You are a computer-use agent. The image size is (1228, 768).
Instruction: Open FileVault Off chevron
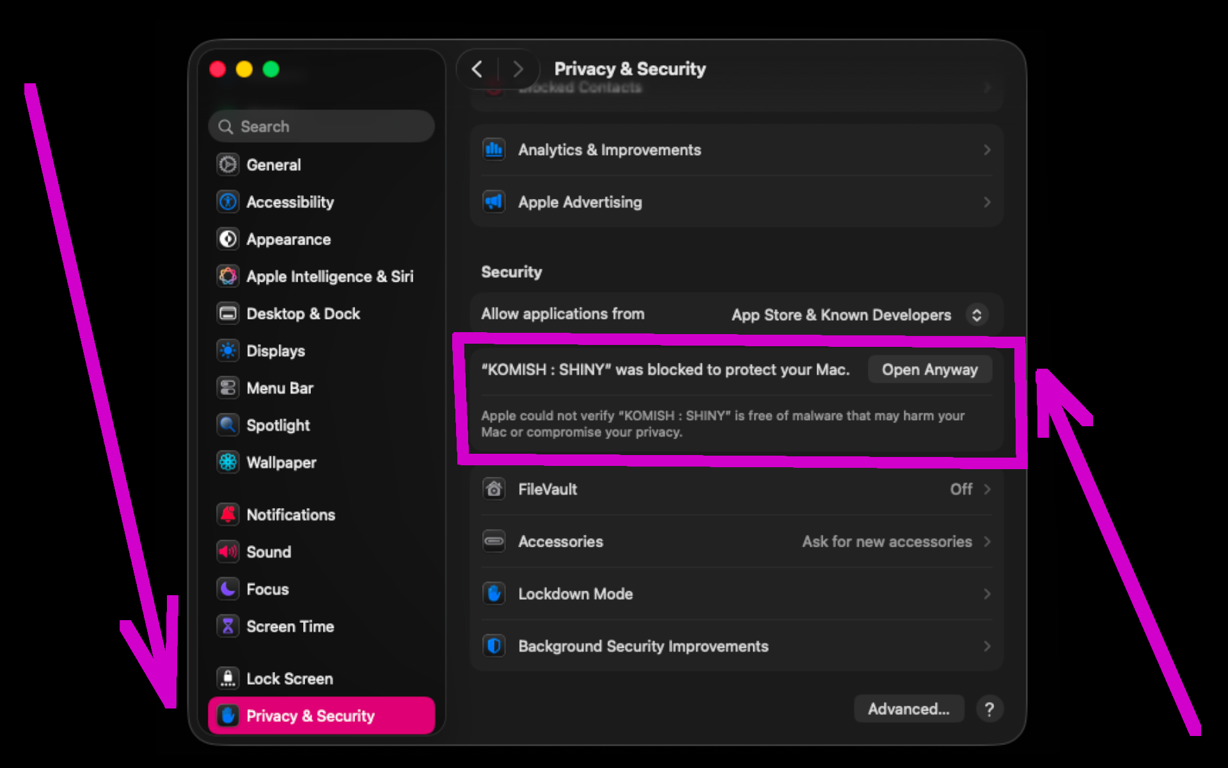point(987,489)
